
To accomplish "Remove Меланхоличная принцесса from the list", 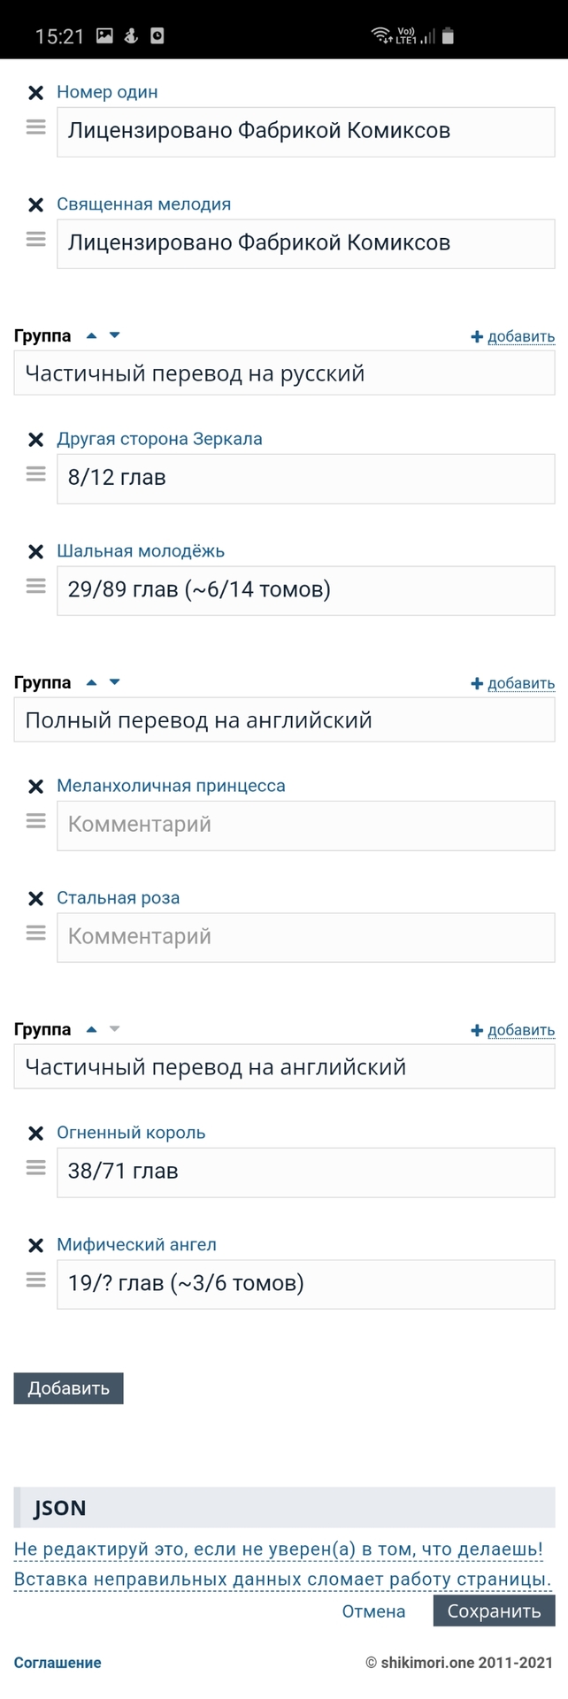I will coord(35,787).
